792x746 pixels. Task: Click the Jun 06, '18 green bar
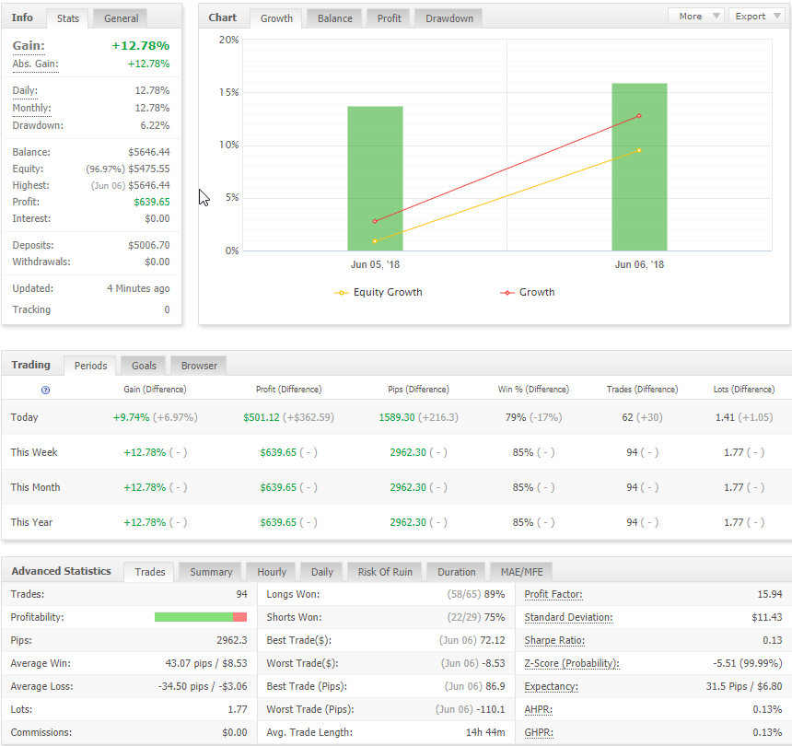[x=639, y=167]
